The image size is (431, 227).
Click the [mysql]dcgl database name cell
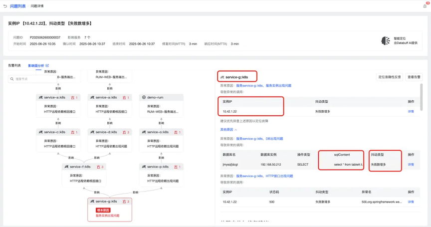pos(230,164)
